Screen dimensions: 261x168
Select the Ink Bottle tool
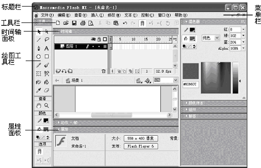(39, 82)
